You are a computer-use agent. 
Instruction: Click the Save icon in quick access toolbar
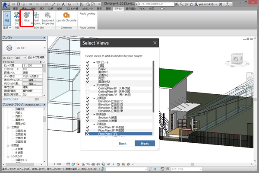pyautogui.click(x=18, y=4)
